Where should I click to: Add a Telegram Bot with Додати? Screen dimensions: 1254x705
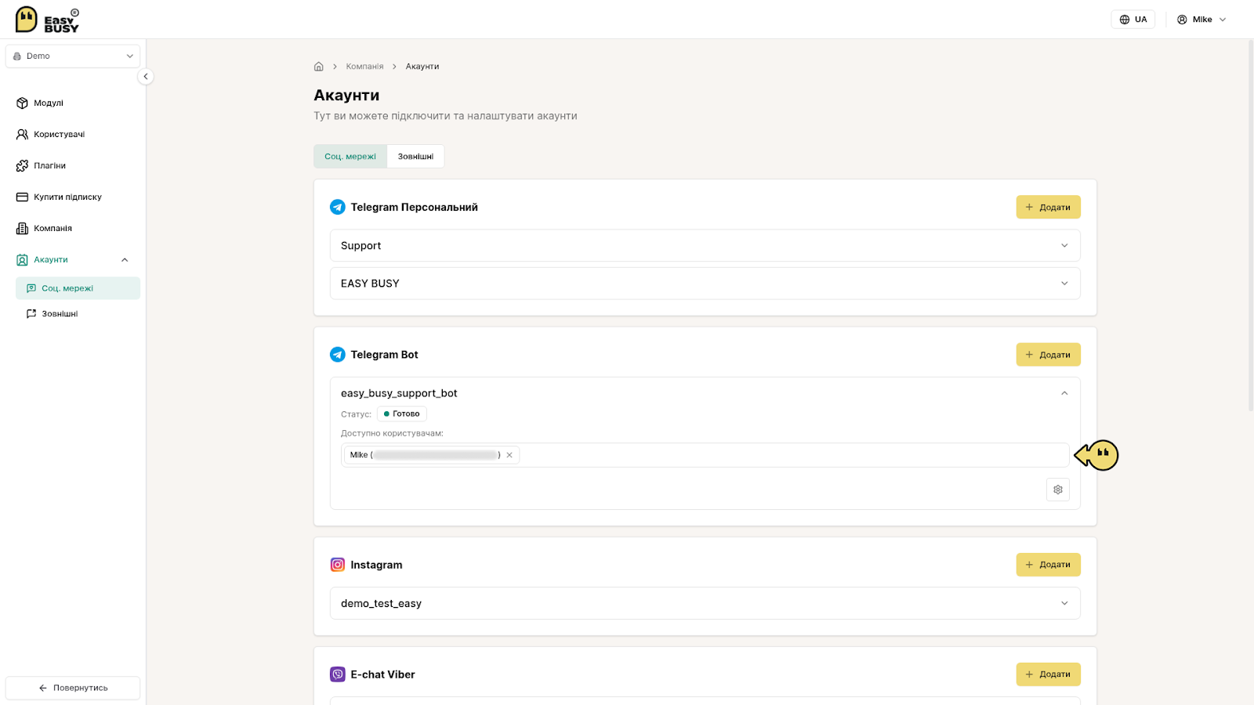(1048, 355)
